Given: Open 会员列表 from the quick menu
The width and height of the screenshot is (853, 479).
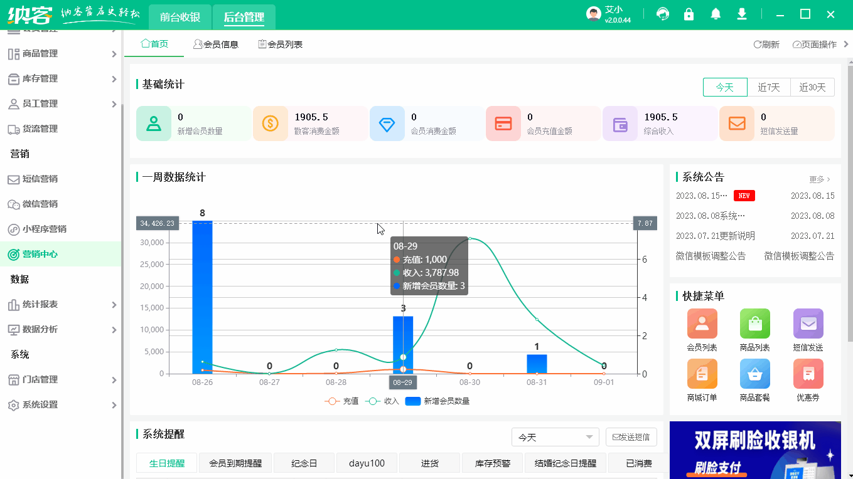Looking at the screenshot, I should click(x=702, y=324).
